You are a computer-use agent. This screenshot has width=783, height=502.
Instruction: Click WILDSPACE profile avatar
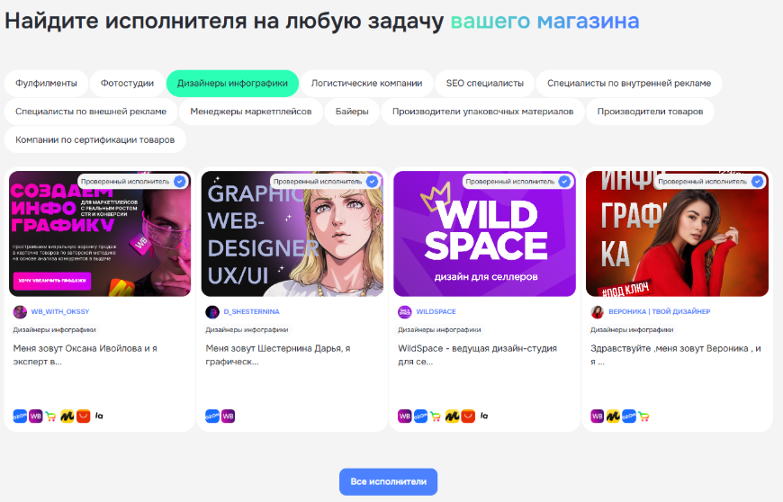404,312
